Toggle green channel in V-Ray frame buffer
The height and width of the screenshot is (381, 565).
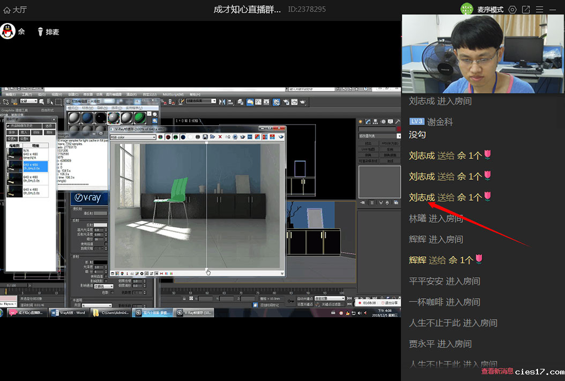[175, 137]
